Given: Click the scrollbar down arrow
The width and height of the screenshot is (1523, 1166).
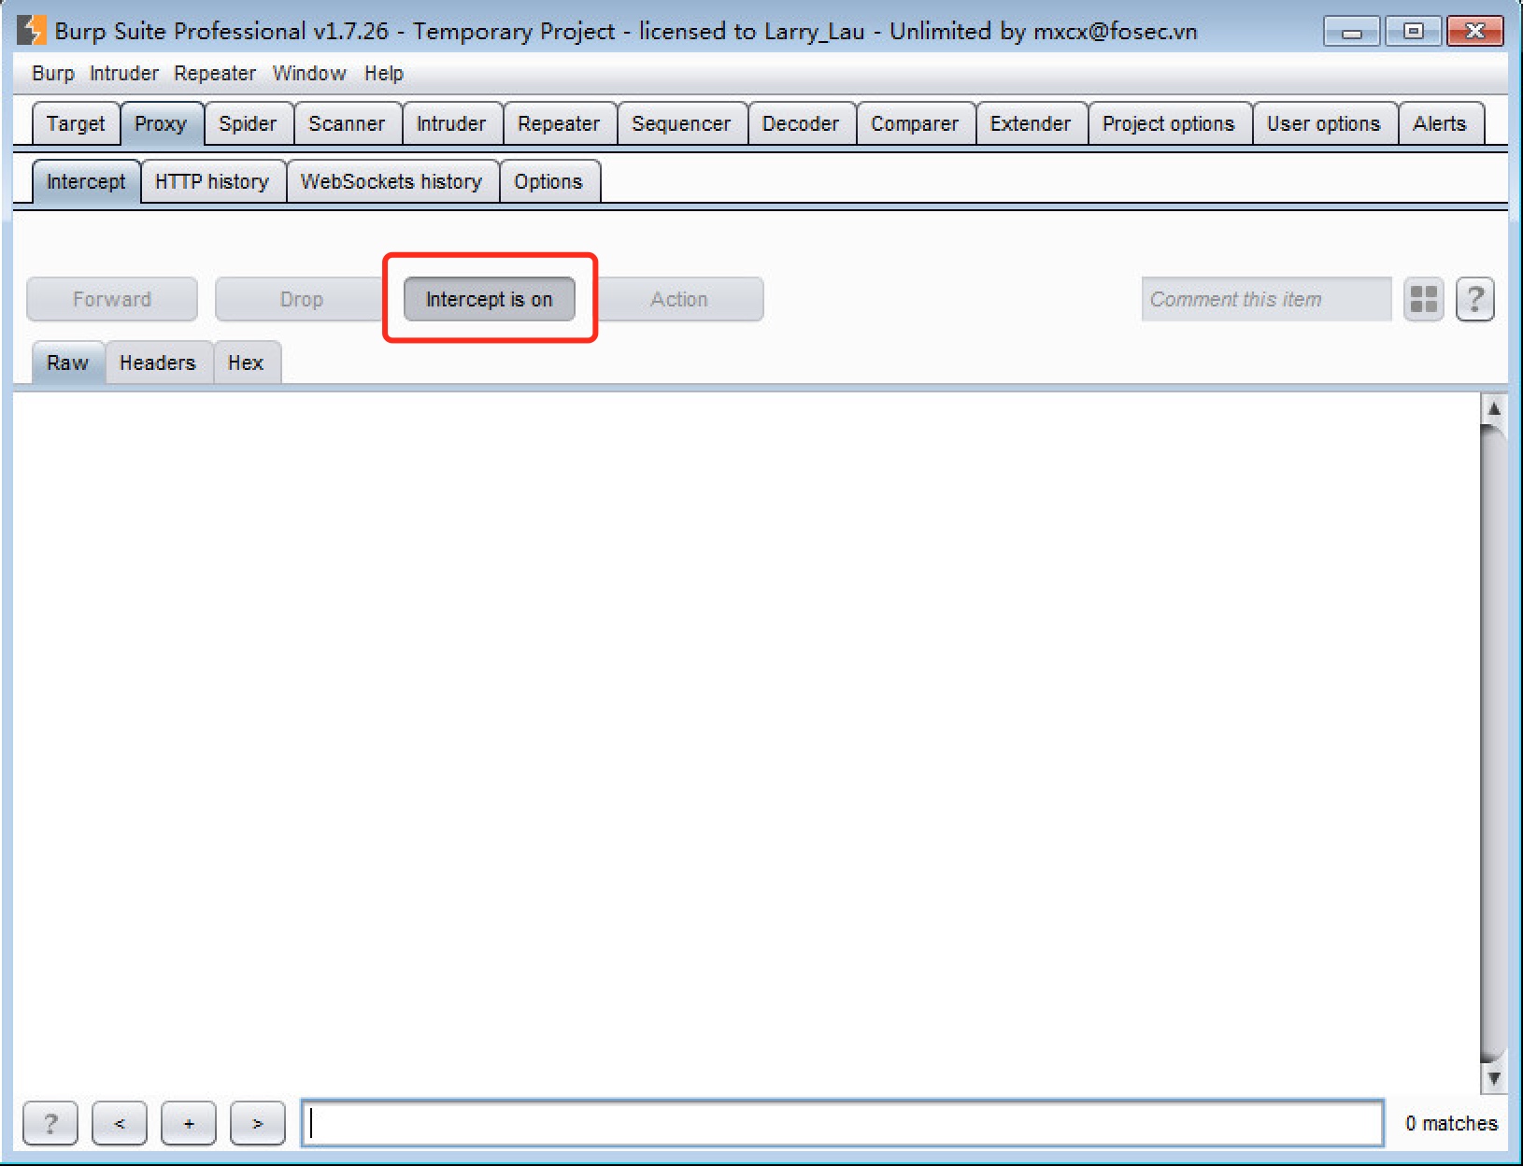Looking at the screenshot, I should coord(1494,1078).
